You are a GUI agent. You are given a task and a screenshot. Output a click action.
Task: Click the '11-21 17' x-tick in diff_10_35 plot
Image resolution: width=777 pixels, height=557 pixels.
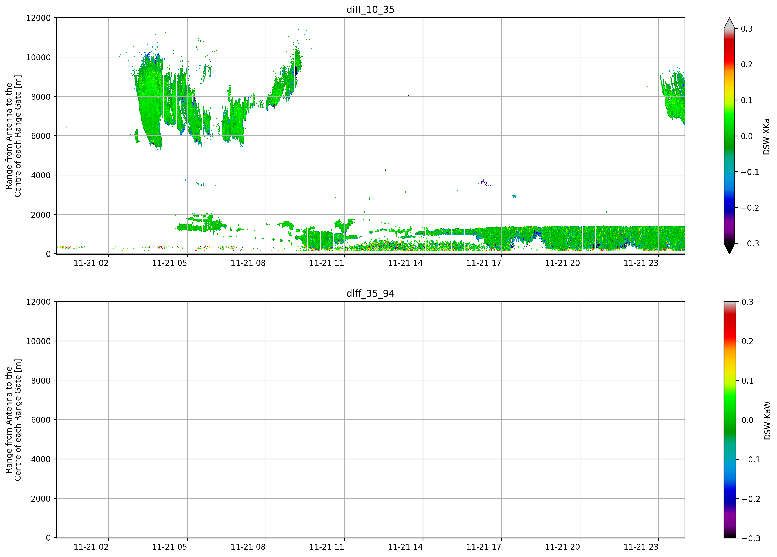[x=484, y=263]
